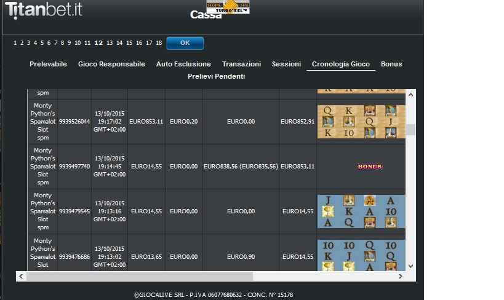Image resolution: width=504 pixels, height=300 pixels.
Task: Select current page 12
Action: click(x=98, y=42)
